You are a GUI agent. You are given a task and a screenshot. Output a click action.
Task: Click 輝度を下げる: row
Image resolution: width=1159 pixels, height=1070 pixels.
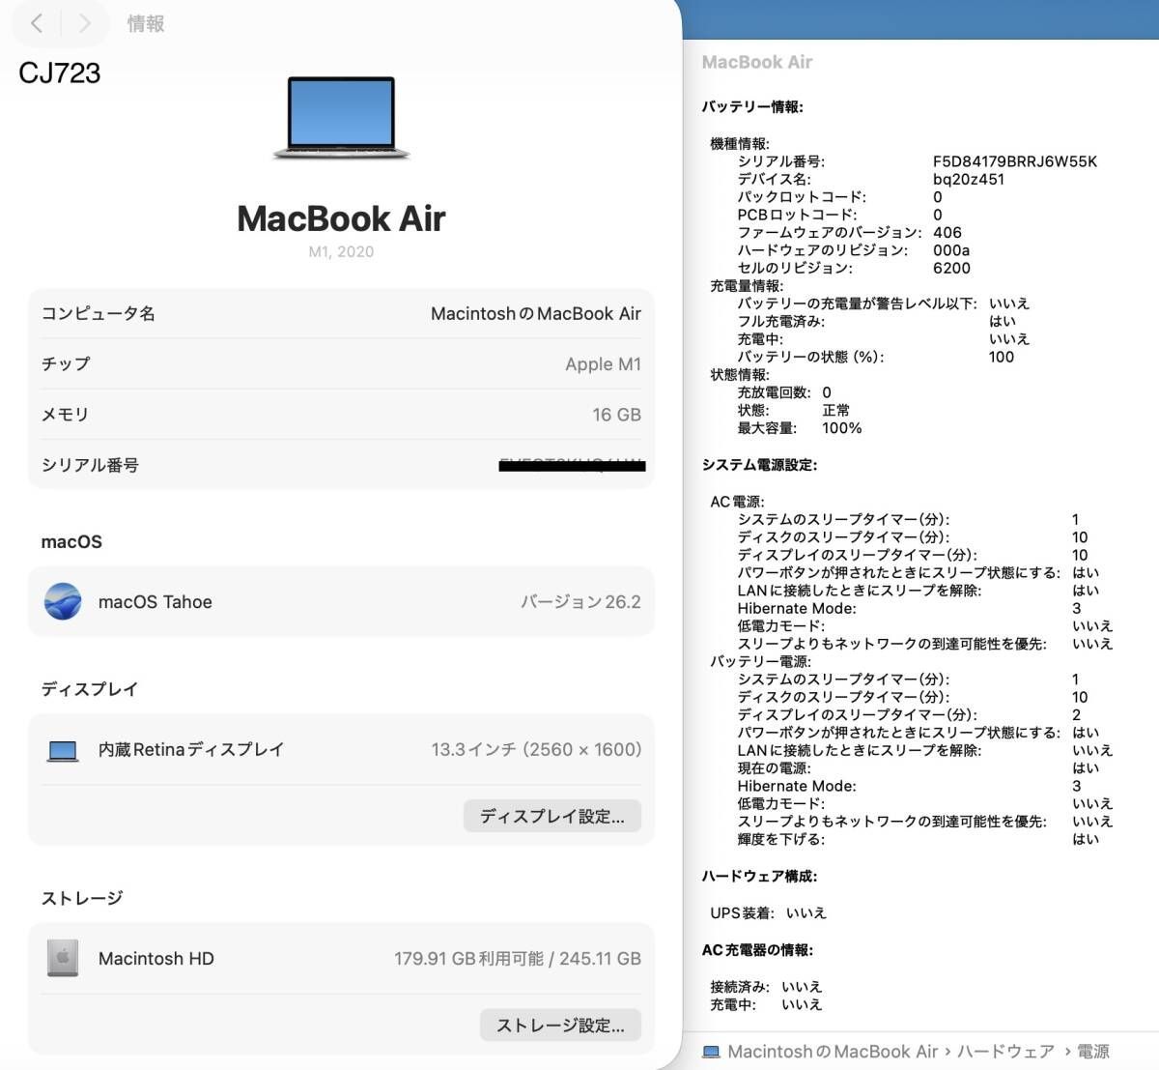pos(919,839)
